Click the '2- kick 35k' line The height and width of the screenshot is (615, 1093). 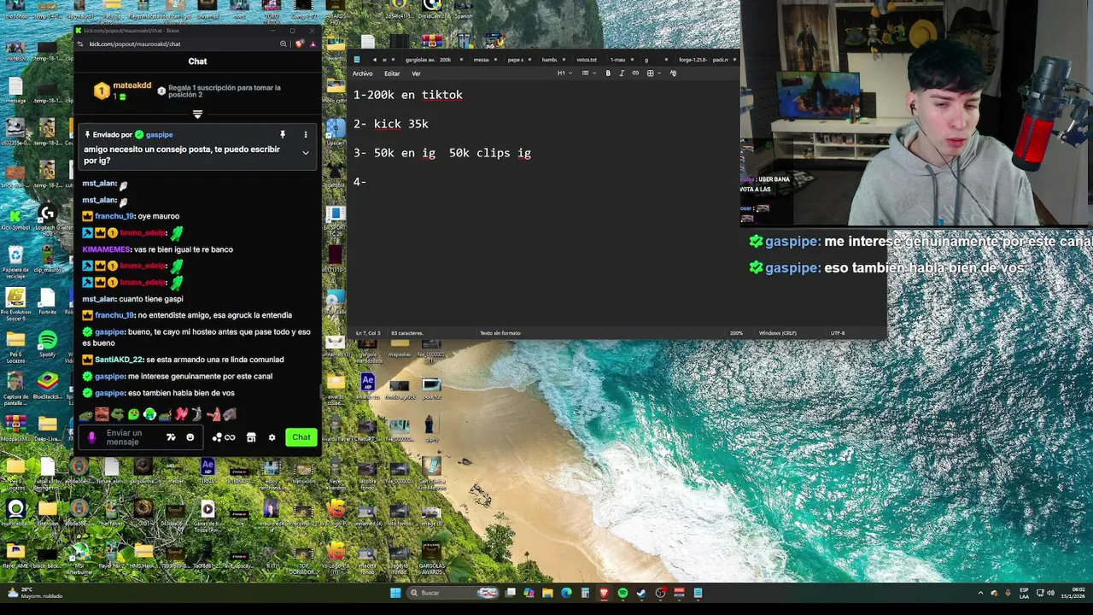point(391,124)
